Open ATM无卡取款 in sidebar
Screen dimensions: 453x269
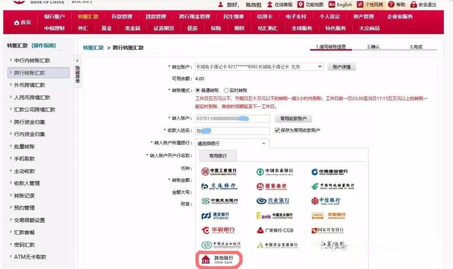coord(30,256)
